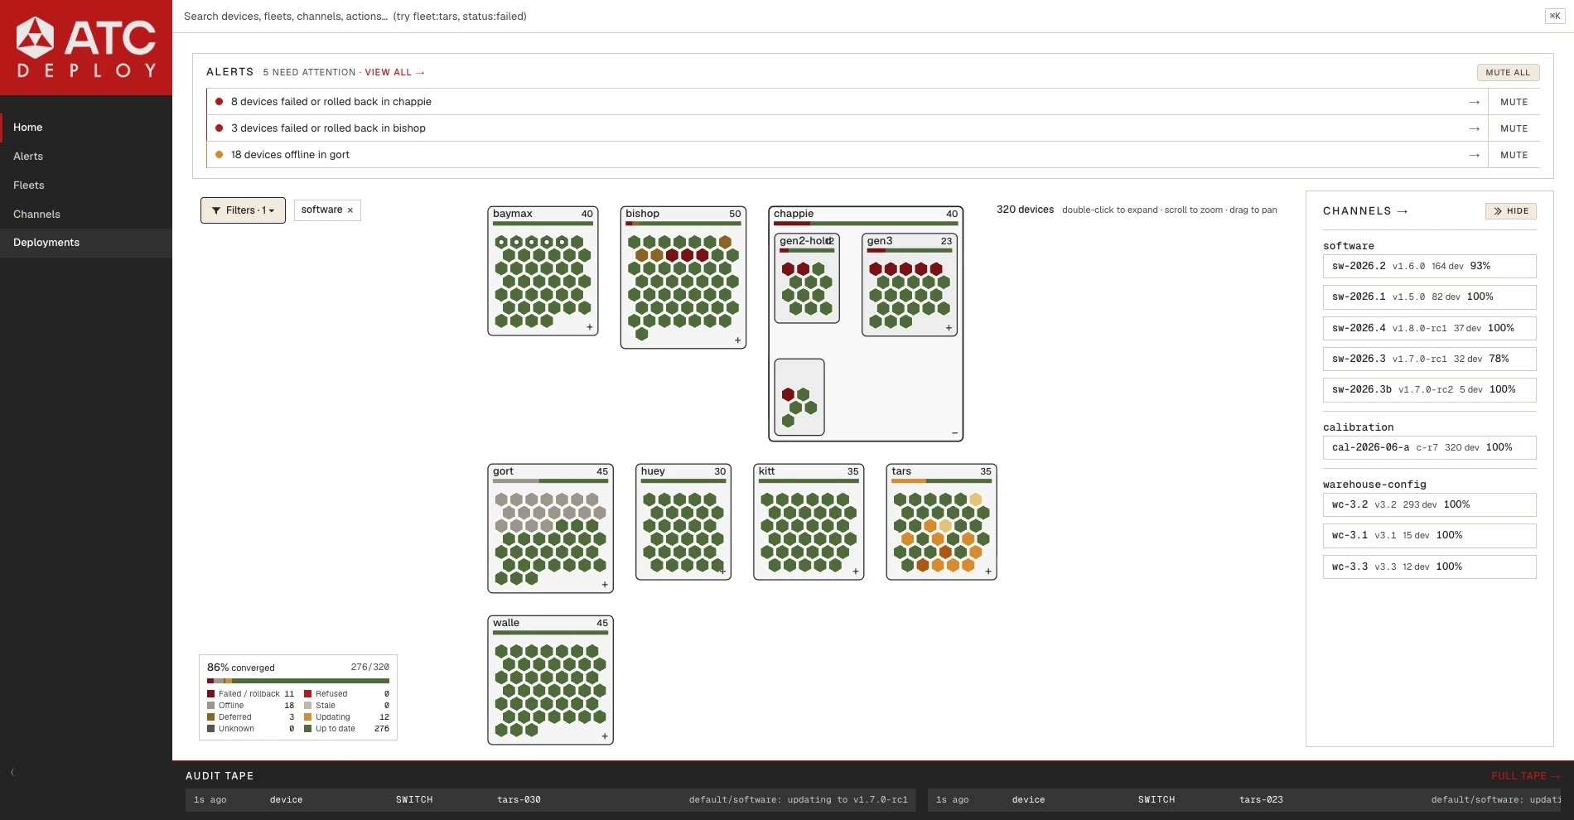This screenshot has width=1574, height=820.
Task: Collapse the chappie fleet with minus icon
Action: [x=954, y=433]
